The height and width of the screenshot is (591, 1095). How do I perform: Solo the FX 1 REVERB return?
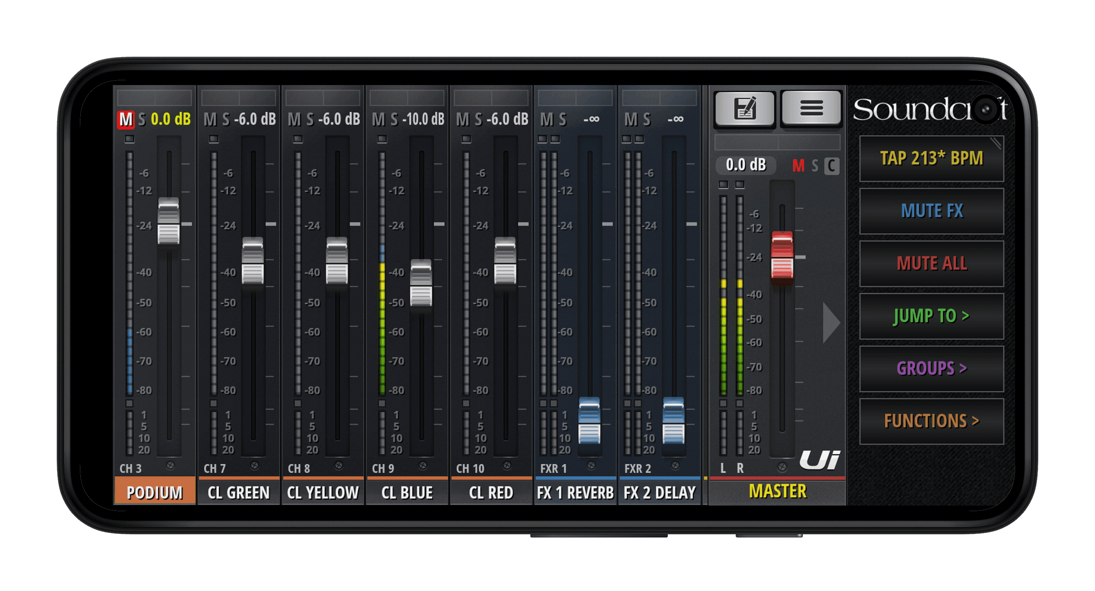tap(562, 119)
